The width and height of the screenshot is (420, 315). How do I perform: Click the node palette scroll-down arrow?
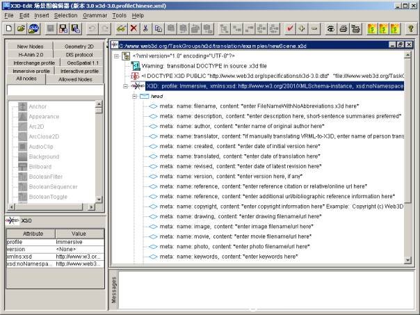click(x=99, y=200)
